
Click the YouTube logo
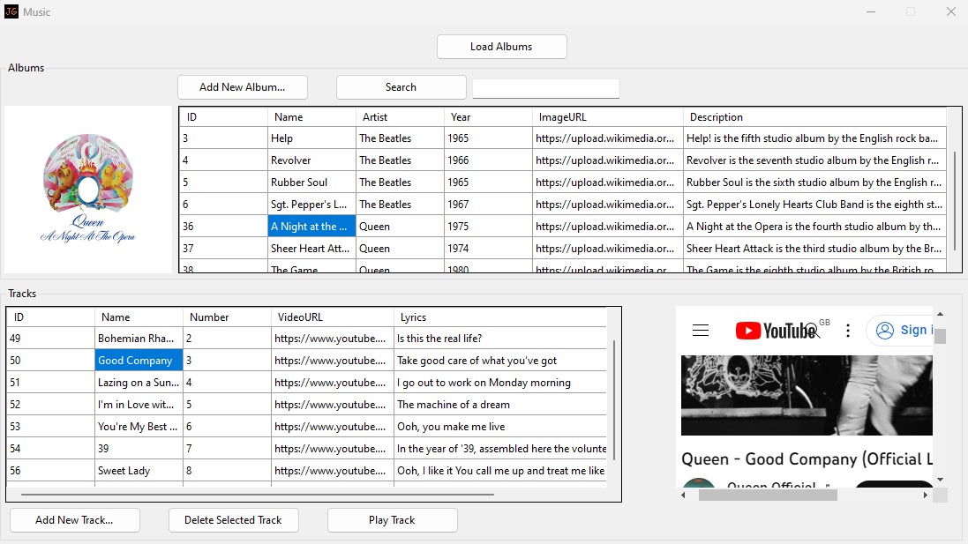click(777, 331)
